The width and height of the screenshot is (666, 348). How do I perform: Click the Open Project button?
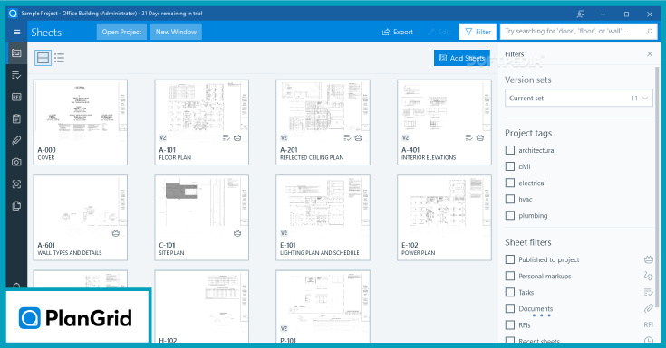point(121,32)
